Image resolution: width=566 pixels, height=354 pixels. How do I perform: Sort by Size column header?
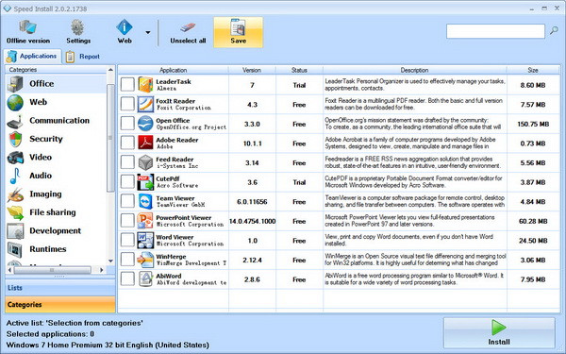coord(533,70)
